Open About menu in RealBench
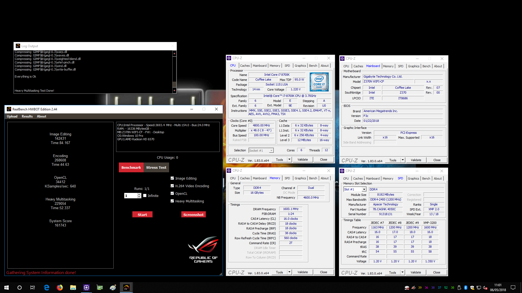Image resolution: width=522 pixels, height=293 pixels. pyautogui.click(x=42, y=116)
